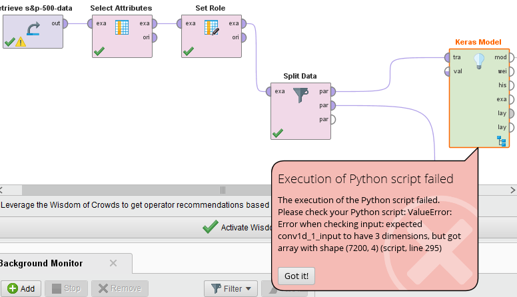Viewport: 517px width, 297px height.
Task: Click Split Data first par output port
Action: pyautogui.click(x=332, y=92)
